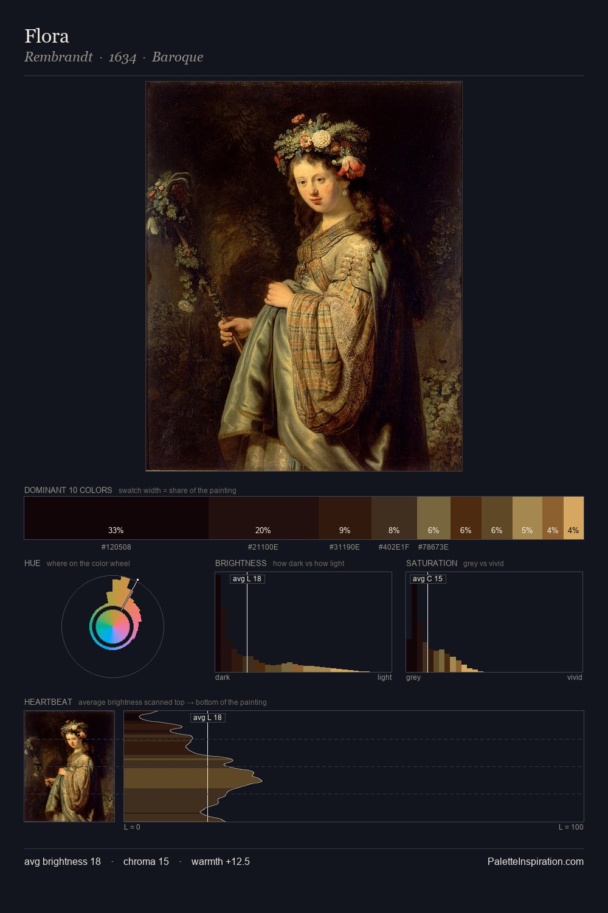
Task: Click the 'light' axis label
Action: [x=384, y=677]
